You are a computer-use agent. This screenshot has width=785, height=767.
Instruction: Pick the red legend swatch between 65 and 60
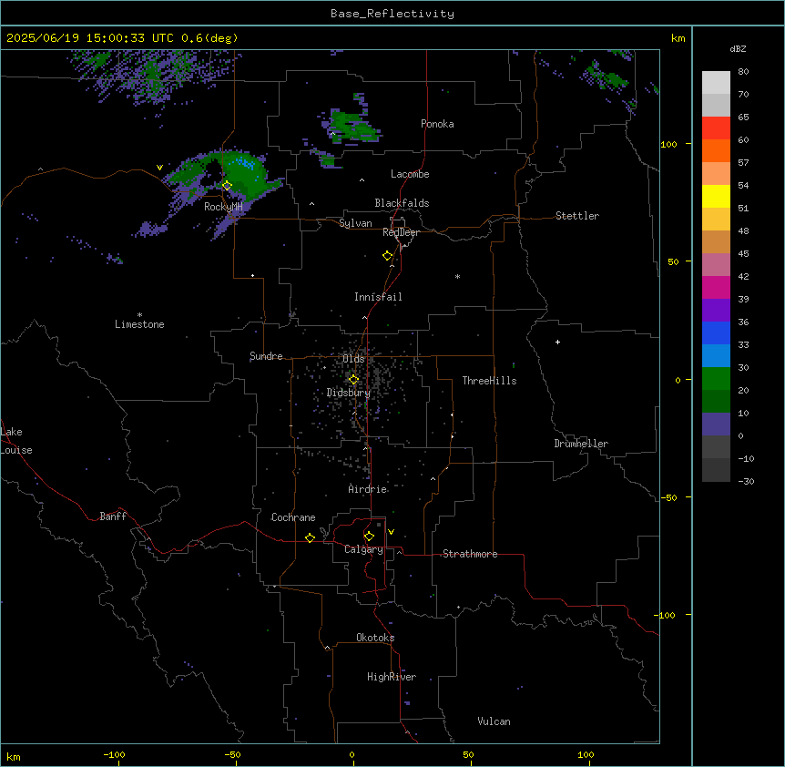tap(716, 128)
